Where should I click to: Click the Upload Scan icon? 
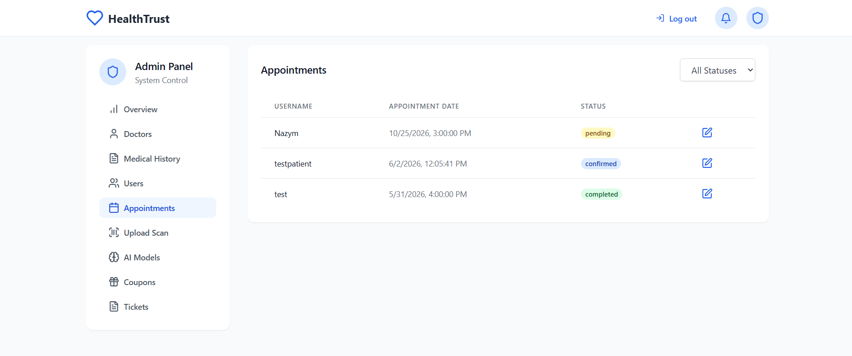114,233
